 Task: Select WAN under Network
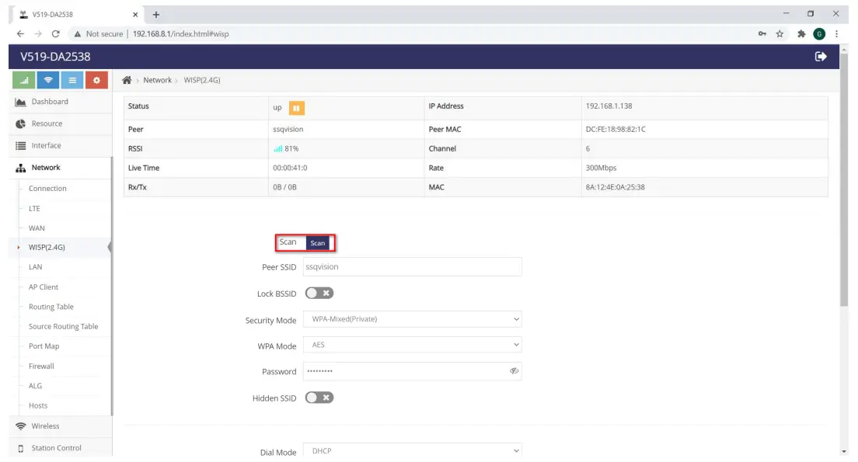37,228
